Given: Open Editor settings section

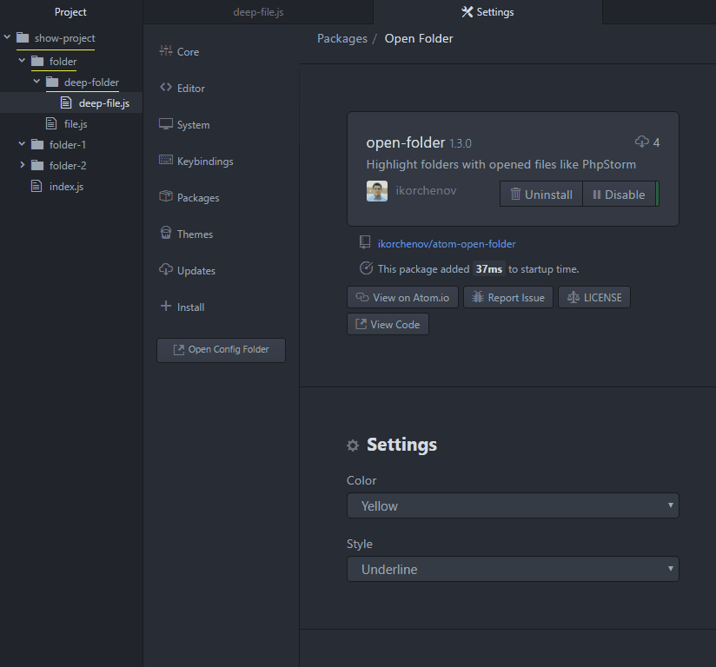Looking at the screenshot, I should (191, 88).
